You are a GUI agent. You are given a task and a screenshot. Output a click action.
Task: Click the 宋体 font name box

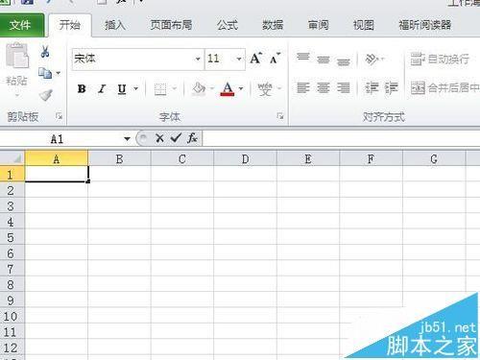[133, 59]
